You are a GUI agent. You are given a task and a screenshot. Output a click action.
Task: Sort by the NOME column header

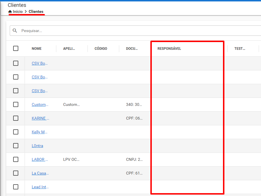(37, 49)
